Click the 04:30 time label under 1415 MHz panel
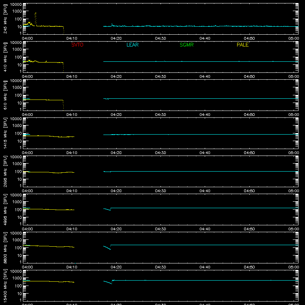This screenshot has height=305, width=305. click(x=161, y=153)
